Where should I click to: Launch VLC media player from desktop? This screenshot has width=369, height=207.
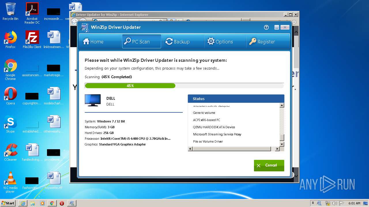coord(10,182)
